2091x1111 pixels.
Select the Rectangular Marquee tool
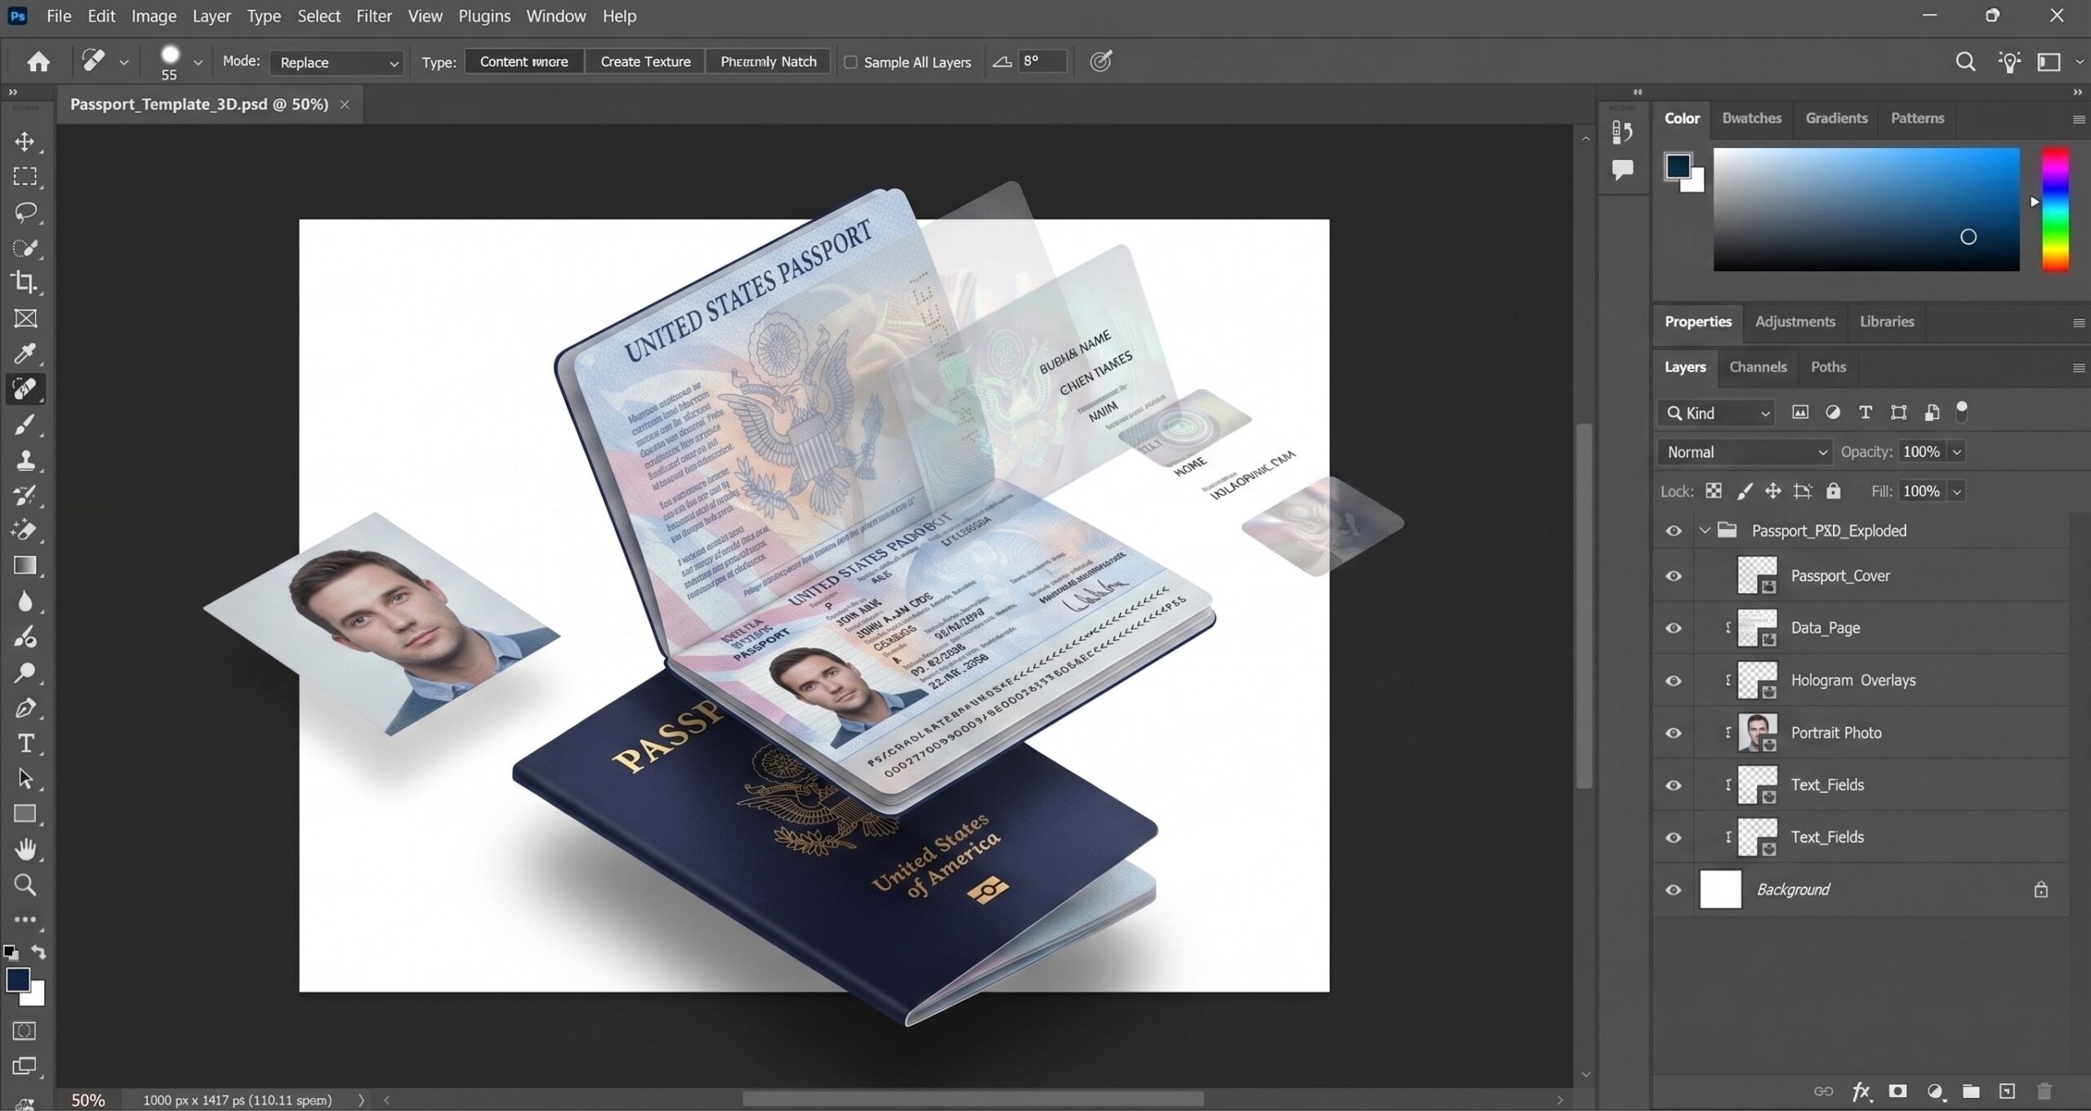click(x=25, y=176)
